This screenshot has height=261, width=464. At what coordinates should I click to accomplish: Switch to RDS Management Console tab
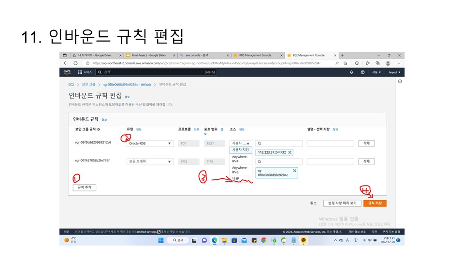(x=258, y=55)
